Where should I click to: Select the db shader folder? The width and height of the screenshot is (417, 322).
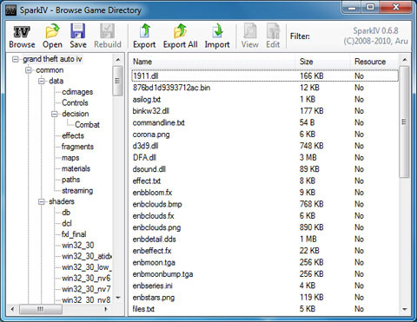pyautogui.click(x=66, y=213)
